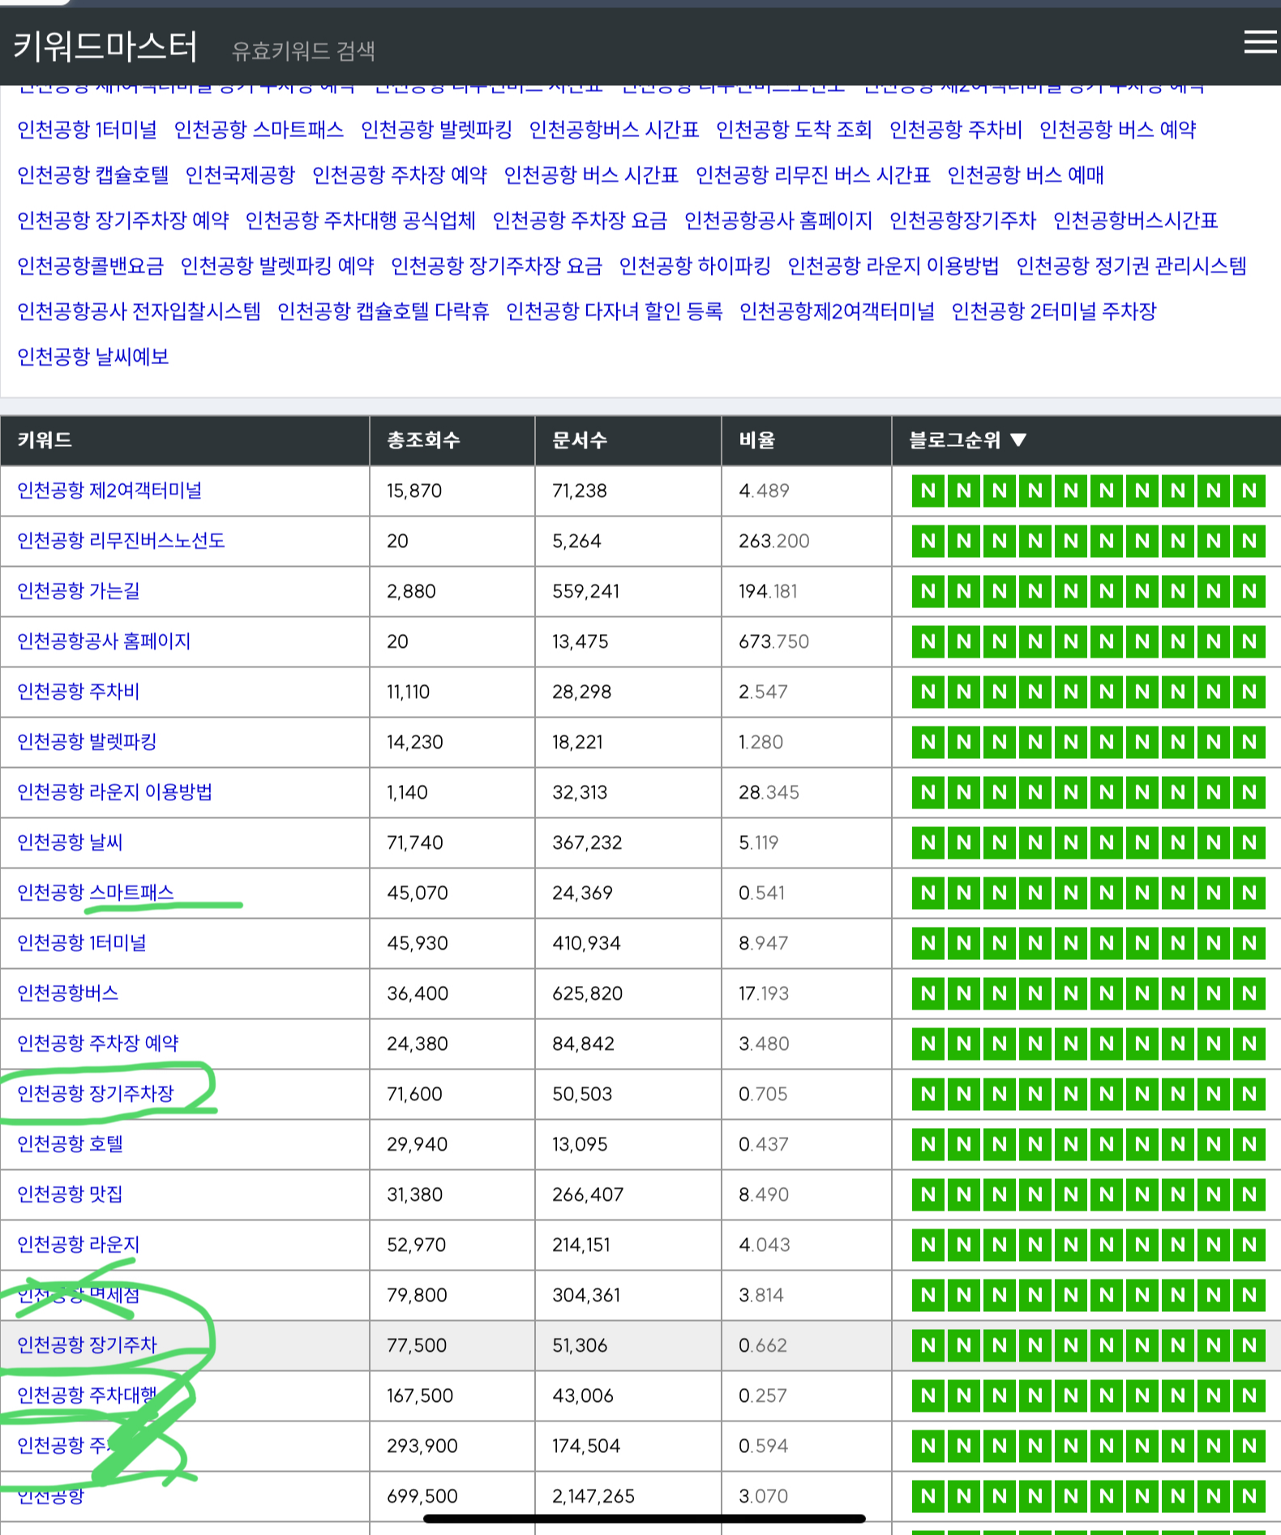
Task: Open 인천공항 리무진버스노선도 keyword in table
Action: click(x=121, y=541)
